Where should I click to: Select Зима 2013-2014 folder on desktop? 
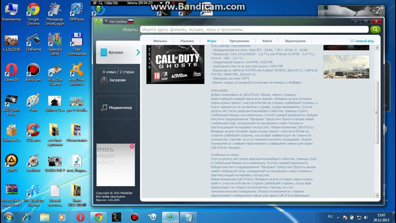[x=77, y=195]
